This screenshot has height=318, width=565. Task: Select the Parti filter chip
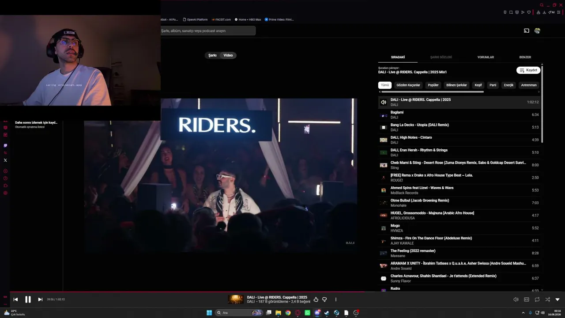[493, 85]
